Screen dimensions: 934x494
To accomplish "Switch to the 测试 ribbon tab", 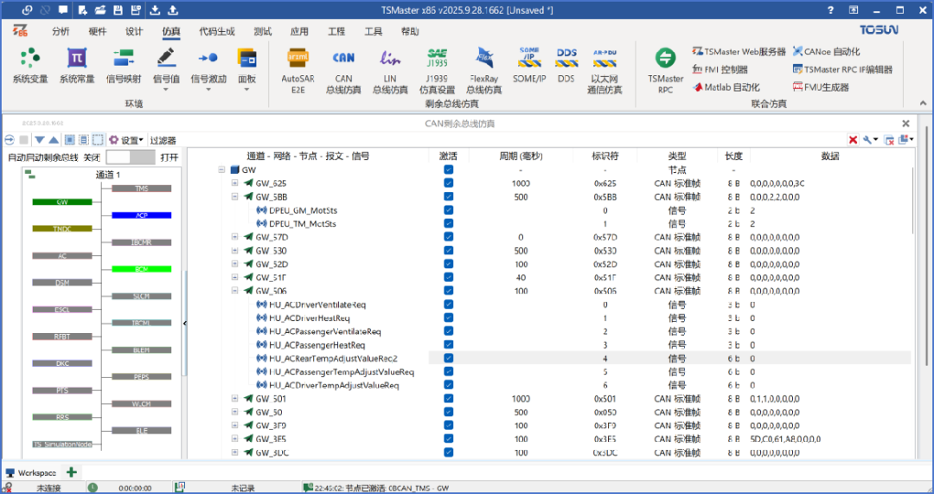I will point(263,32).
